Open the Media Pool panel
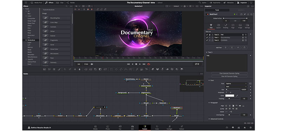281x131 pixels. tap(37, 3)
